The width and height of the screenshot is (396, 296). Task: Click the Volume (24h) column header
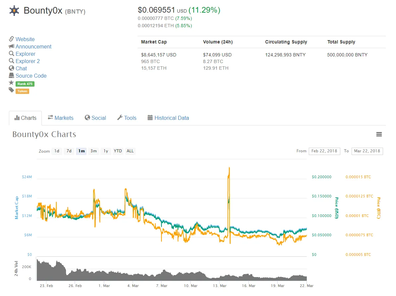218,42
